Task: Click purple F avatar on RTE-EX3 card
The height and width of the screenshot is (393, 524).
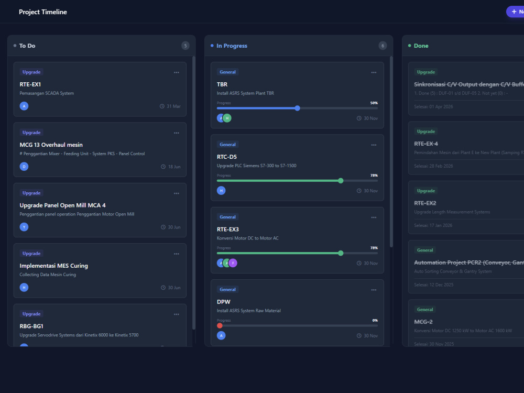Action: [233, 263]
